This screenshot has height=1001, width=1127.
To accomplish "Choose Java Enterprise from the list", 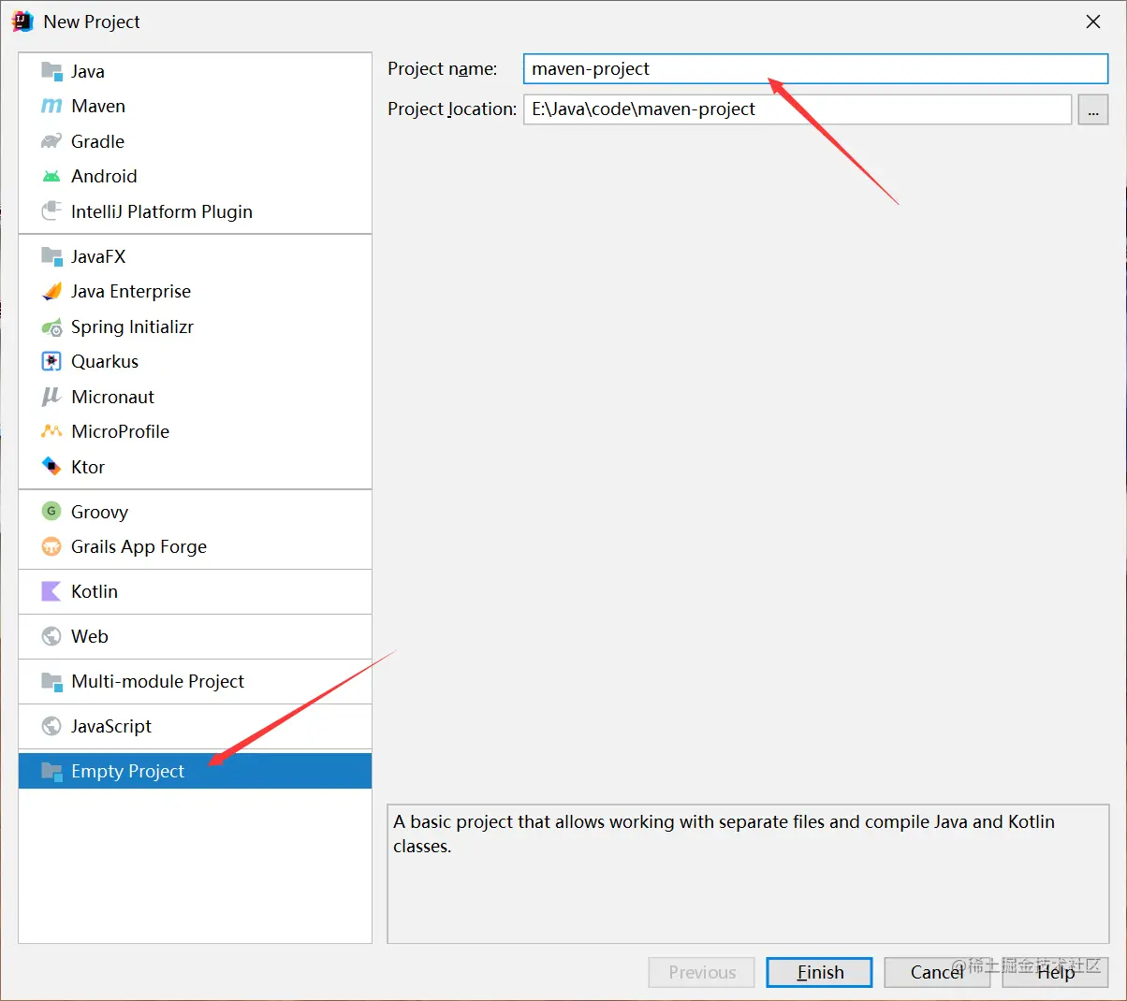I will coord(131,291).
